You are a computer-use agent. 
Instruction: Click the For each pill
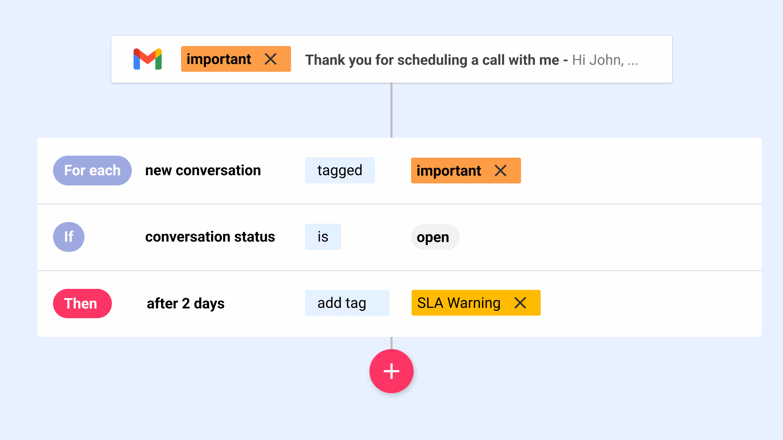(x=92, y=170)
